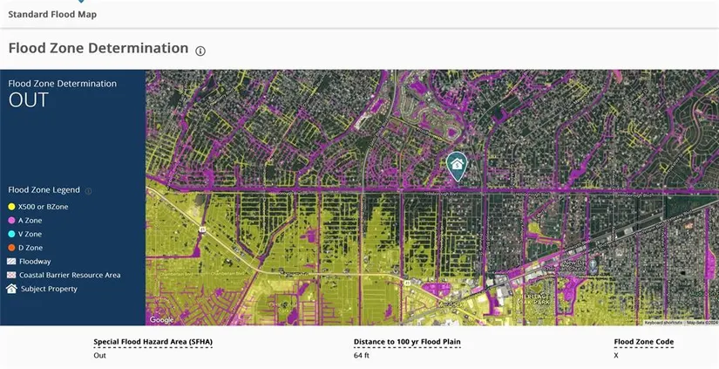This screenshot has width=719, height=369.
Task: Open info icon beside Flood Zone Determination heading
Action: click(x=200, y=51)
